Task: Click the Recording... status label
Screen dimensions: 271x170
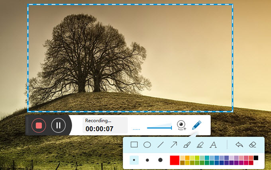Action: pos(98,121)
